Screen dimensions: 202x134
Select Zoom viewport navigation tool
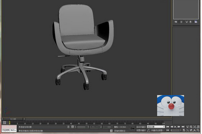coord(187,127)
